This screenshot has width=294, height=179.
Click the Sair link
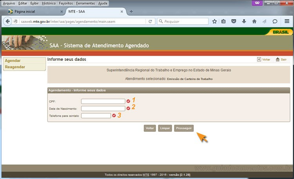(x=283, y=60)
